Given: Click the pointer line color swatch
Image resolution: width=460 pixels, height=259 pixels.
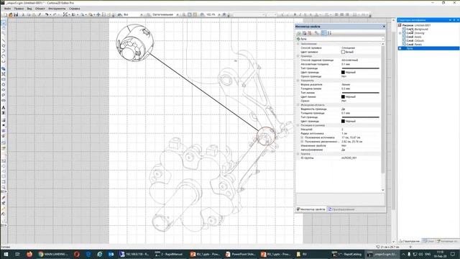Looking at the screenshot, I should pos(343,96).
